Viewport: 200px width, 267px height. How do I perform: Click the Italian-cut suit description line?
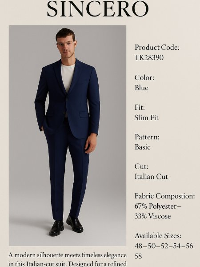pos(68,264)
